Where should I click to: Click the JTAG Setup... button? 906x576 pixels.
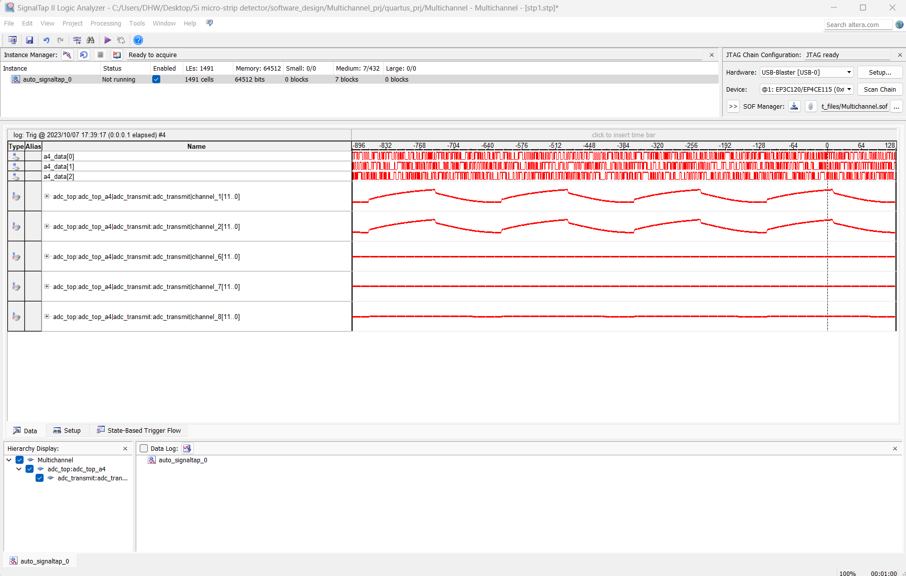click(880, 72)
